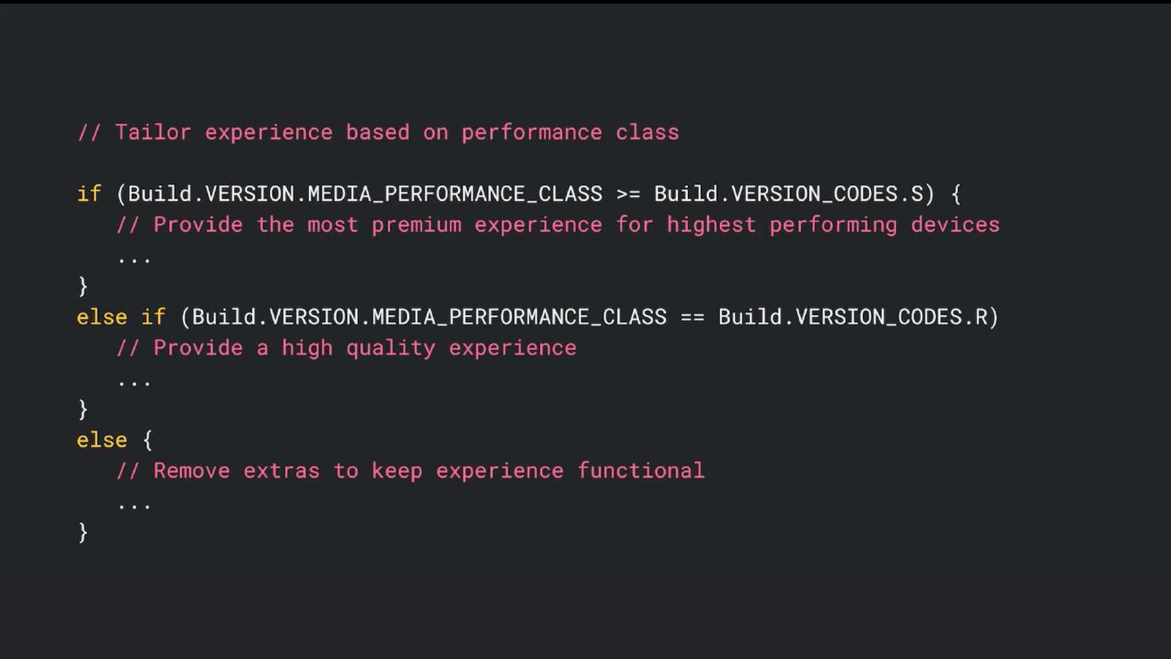Click the last closing brace of the code
The width and height of the screenshot is (1171, 659).
click(83, 532)
